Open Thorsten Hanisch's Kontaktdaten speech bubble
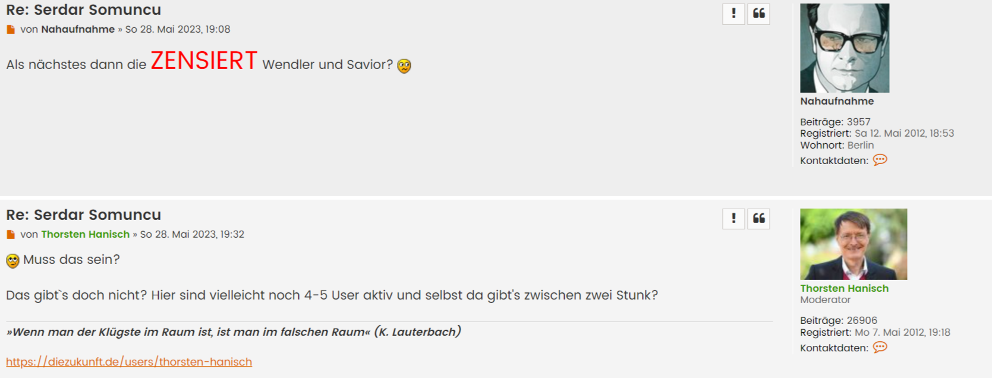This screenshot has width=992, height=378. click(x=880, y=347)
